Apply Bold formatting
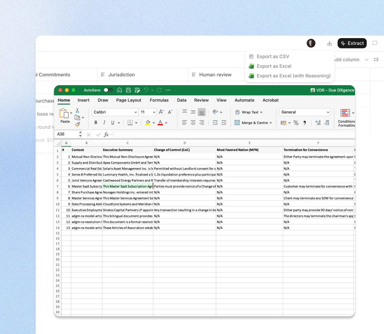384x334 pixels. point(96,122)
